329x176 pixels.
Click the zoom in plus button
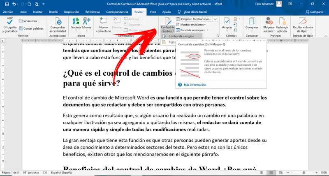point(316,172)
